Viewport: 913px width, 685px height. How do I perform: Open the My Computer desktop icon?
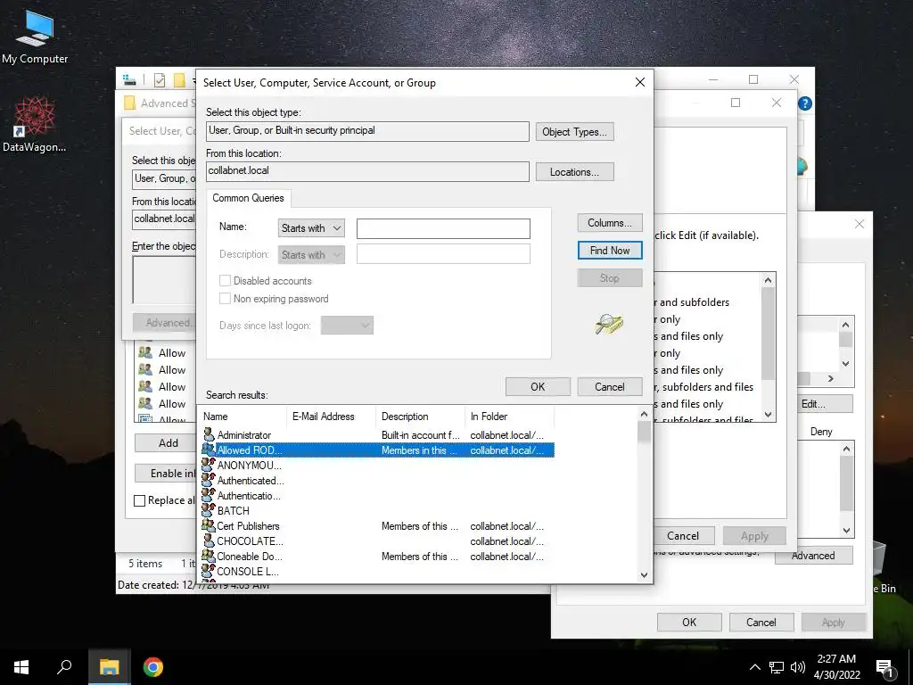coord(35,37)
